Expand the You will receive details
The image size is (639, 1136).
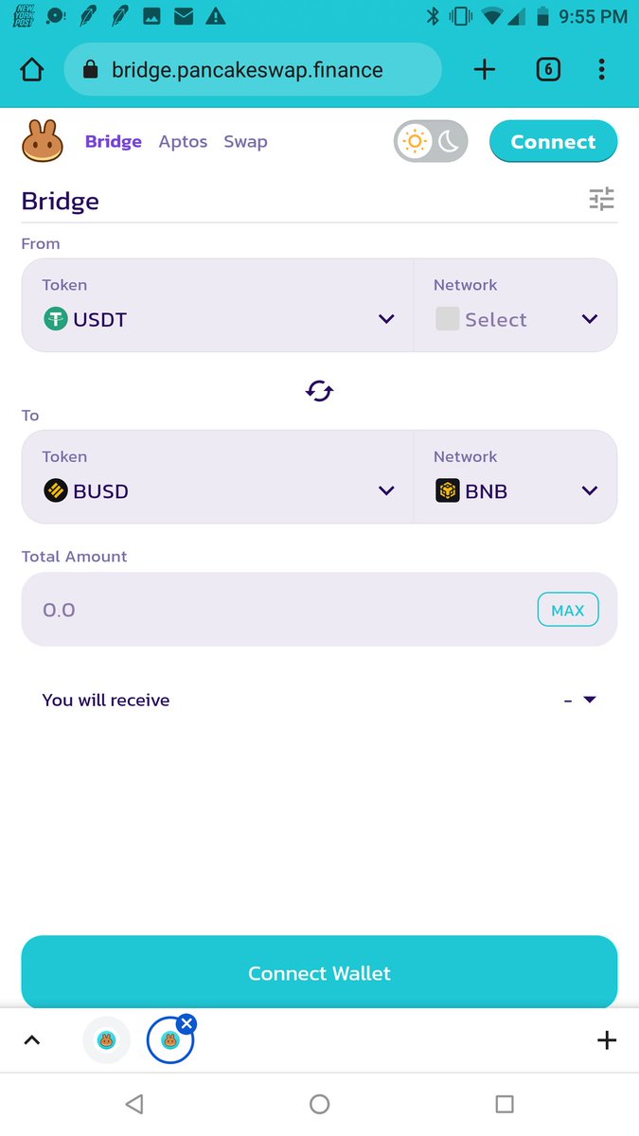click(589, 700)
